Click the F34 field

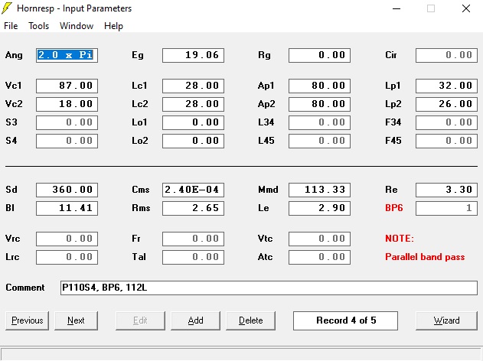point(447,122)
